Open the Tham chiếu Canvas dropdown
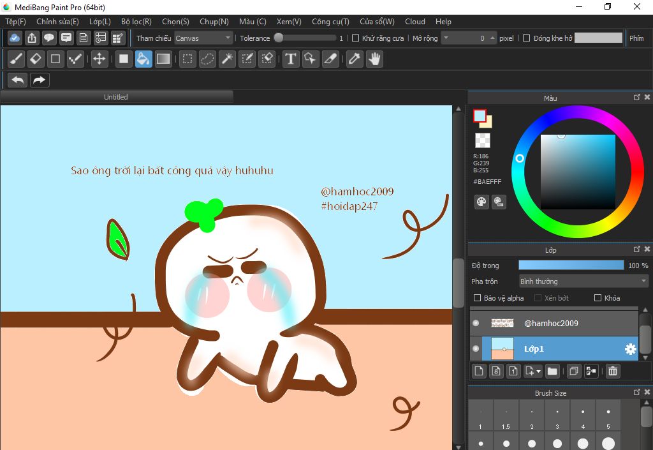 coord(203,38)
